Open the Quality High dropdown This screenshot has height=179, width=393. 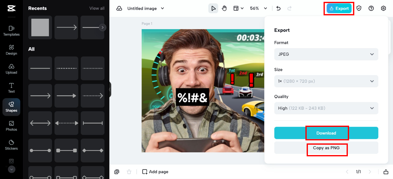(326, 108)
